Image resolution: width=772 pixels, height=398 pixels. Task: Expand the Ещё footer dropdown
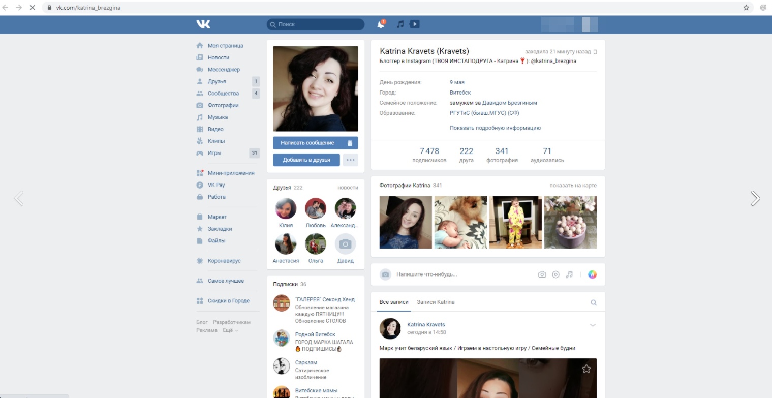(230, 330)
